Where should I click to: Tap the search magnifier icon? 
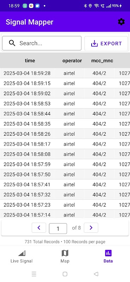pyautogui.click(x=12, y=43)
